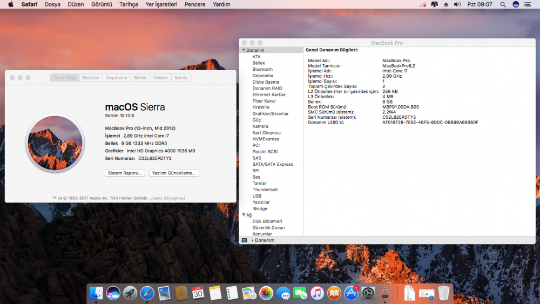Select Güvenlik Duvarı under Ağ

point(268,227)
